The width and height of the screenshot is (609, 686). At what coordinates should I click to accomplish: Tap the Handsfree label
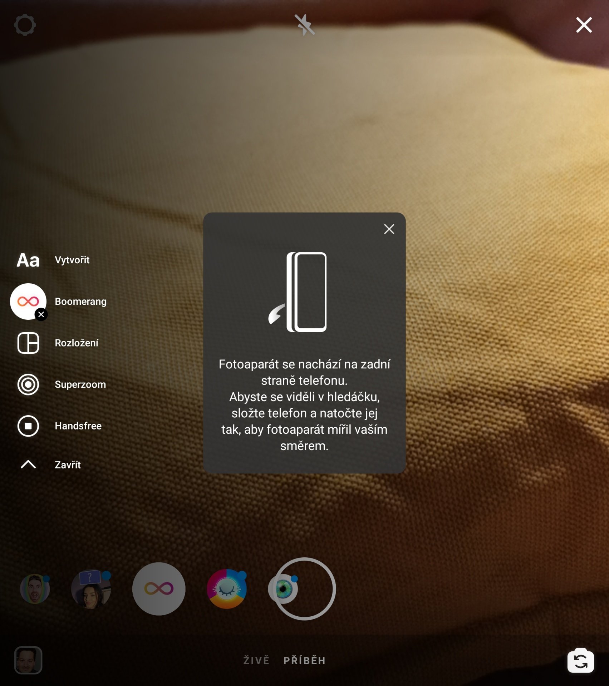pos(78,426)
